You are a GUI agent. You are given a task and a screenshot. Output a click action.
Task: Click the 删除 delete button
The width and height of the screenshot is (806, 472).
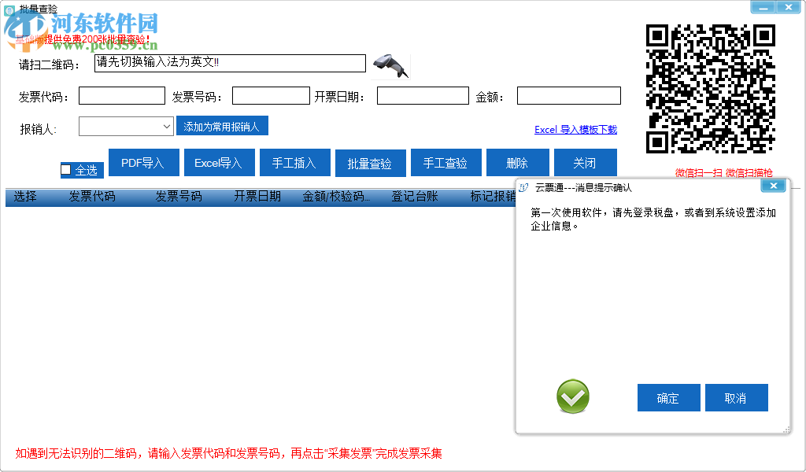point(517,162)
